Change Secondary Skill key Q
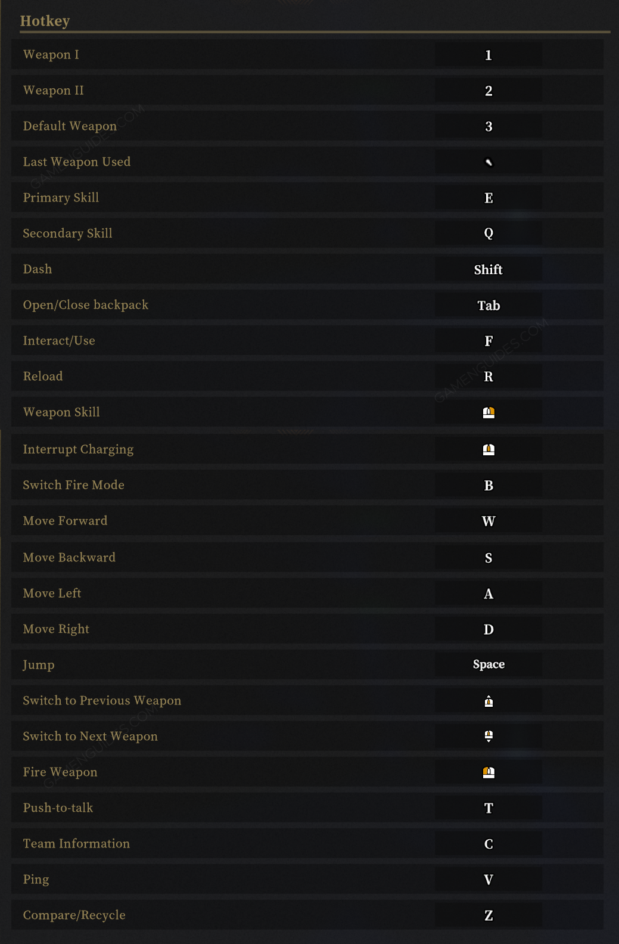 coord(489,233)
